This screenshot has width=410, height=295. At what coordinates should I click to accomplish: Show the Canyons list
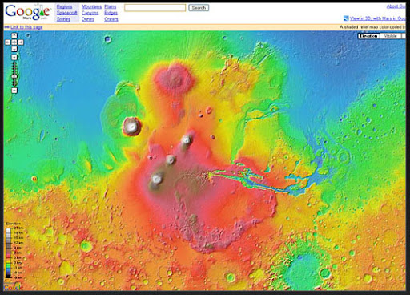[x=90, y=13]
